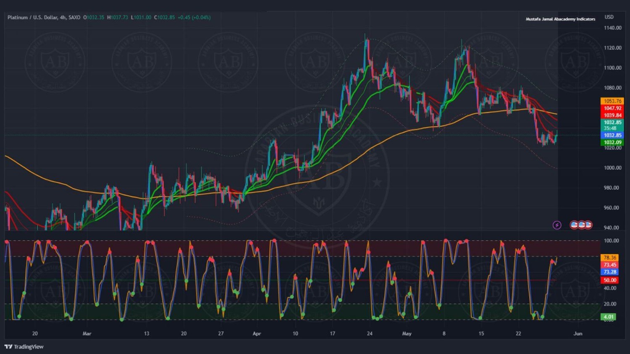630x354 pixels.
Task: Click the 10 date on the time axis
Action: click(295, 334)
